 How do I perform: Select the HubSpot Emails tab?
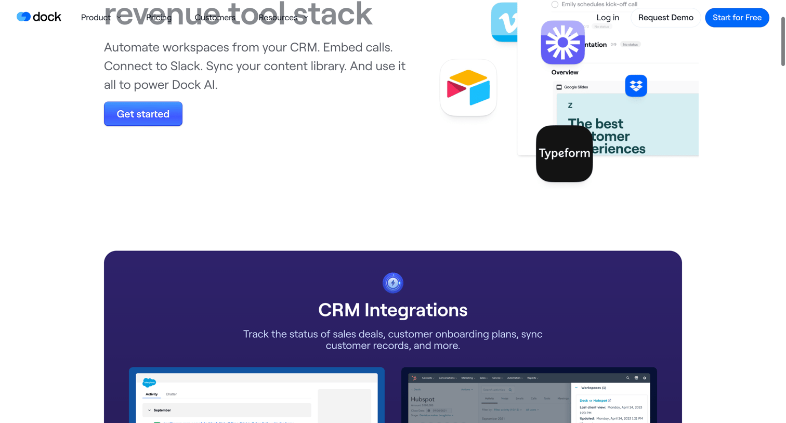pos(519,399)
